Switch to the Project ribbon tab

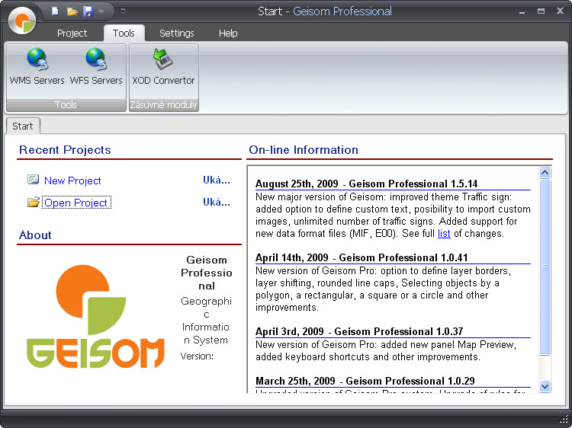click(x=72, y=34)
